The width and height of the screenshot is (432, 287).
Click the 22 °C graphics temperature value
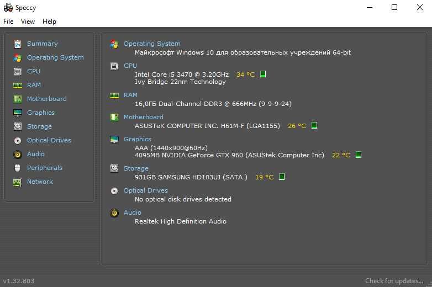[341, 155]
